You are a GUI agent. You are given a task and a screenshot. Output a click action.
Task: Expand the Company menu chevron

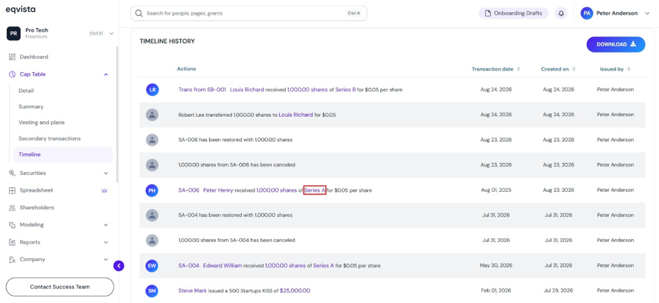click(x=105, y=260)
